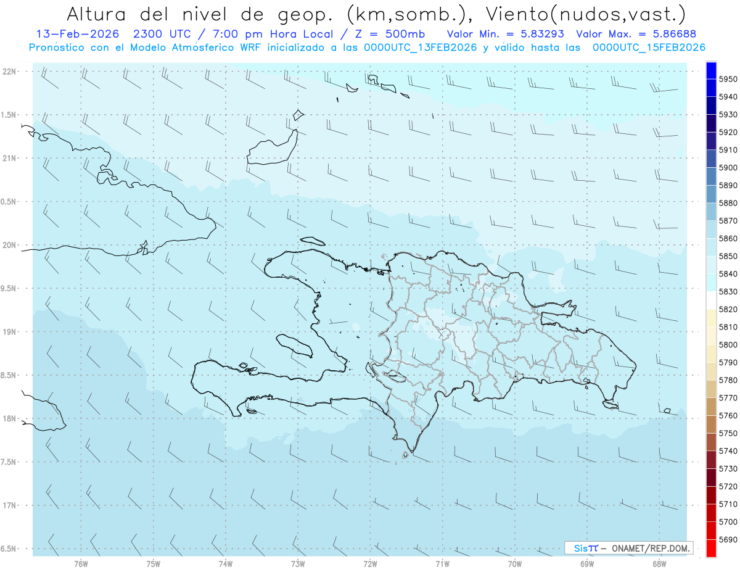Click the longitude label 75W
This screenshot has height=572, width=740.
tap(154, 564)
